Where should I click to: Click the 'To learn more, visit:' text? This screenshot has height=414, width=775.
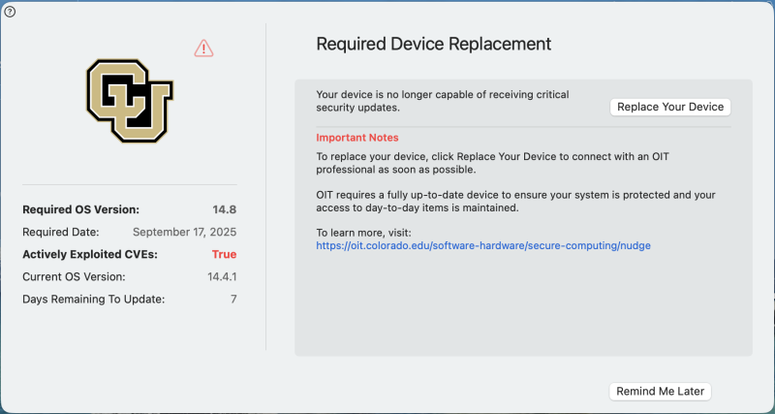point(364,233)
